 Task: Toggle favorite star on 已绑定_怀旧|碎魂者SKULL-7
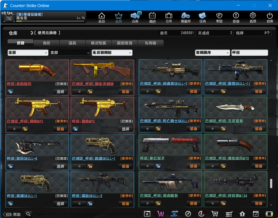coord(148,91)
